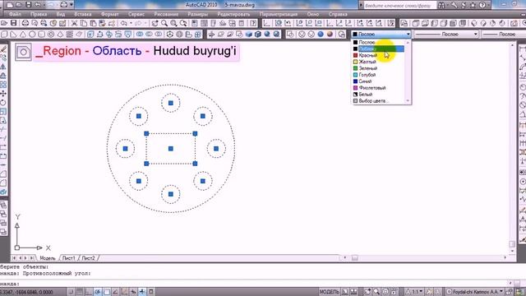This screenshot has width=526, height=296.
Task: Toggle Object Snap Tracking in status bar
Action: 115,292
